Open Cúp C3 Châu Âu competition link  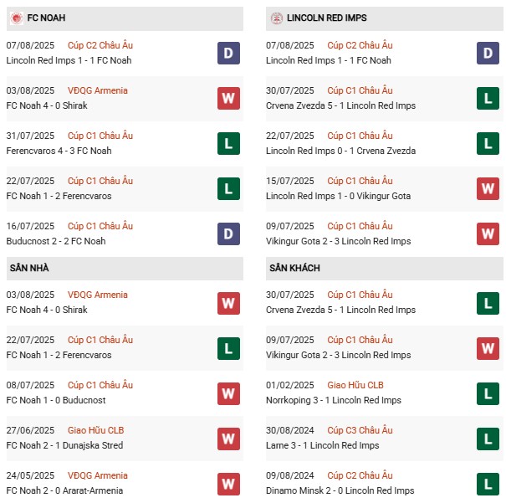(x=360, y=430)
